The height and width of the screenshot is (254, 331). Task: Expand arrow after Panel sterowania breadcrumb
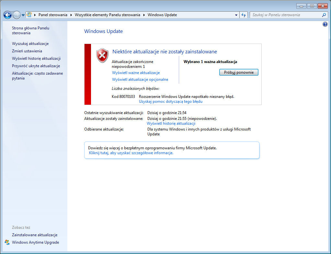71,15
